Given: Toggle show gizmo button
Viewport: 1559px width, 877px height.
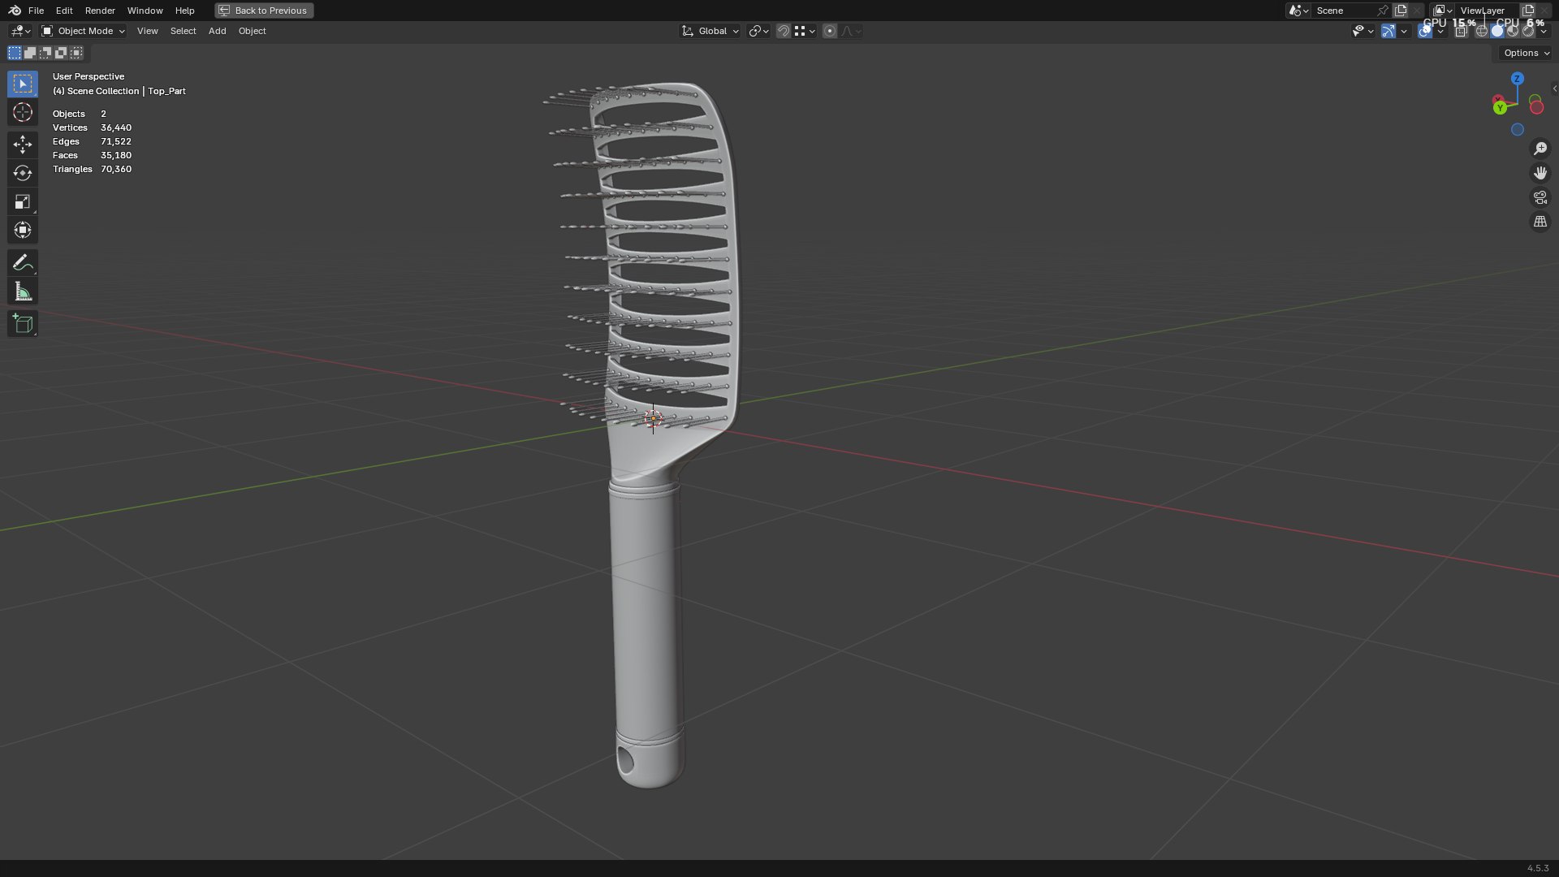Looking at the screenshot, I should [x=1388, y=31].
